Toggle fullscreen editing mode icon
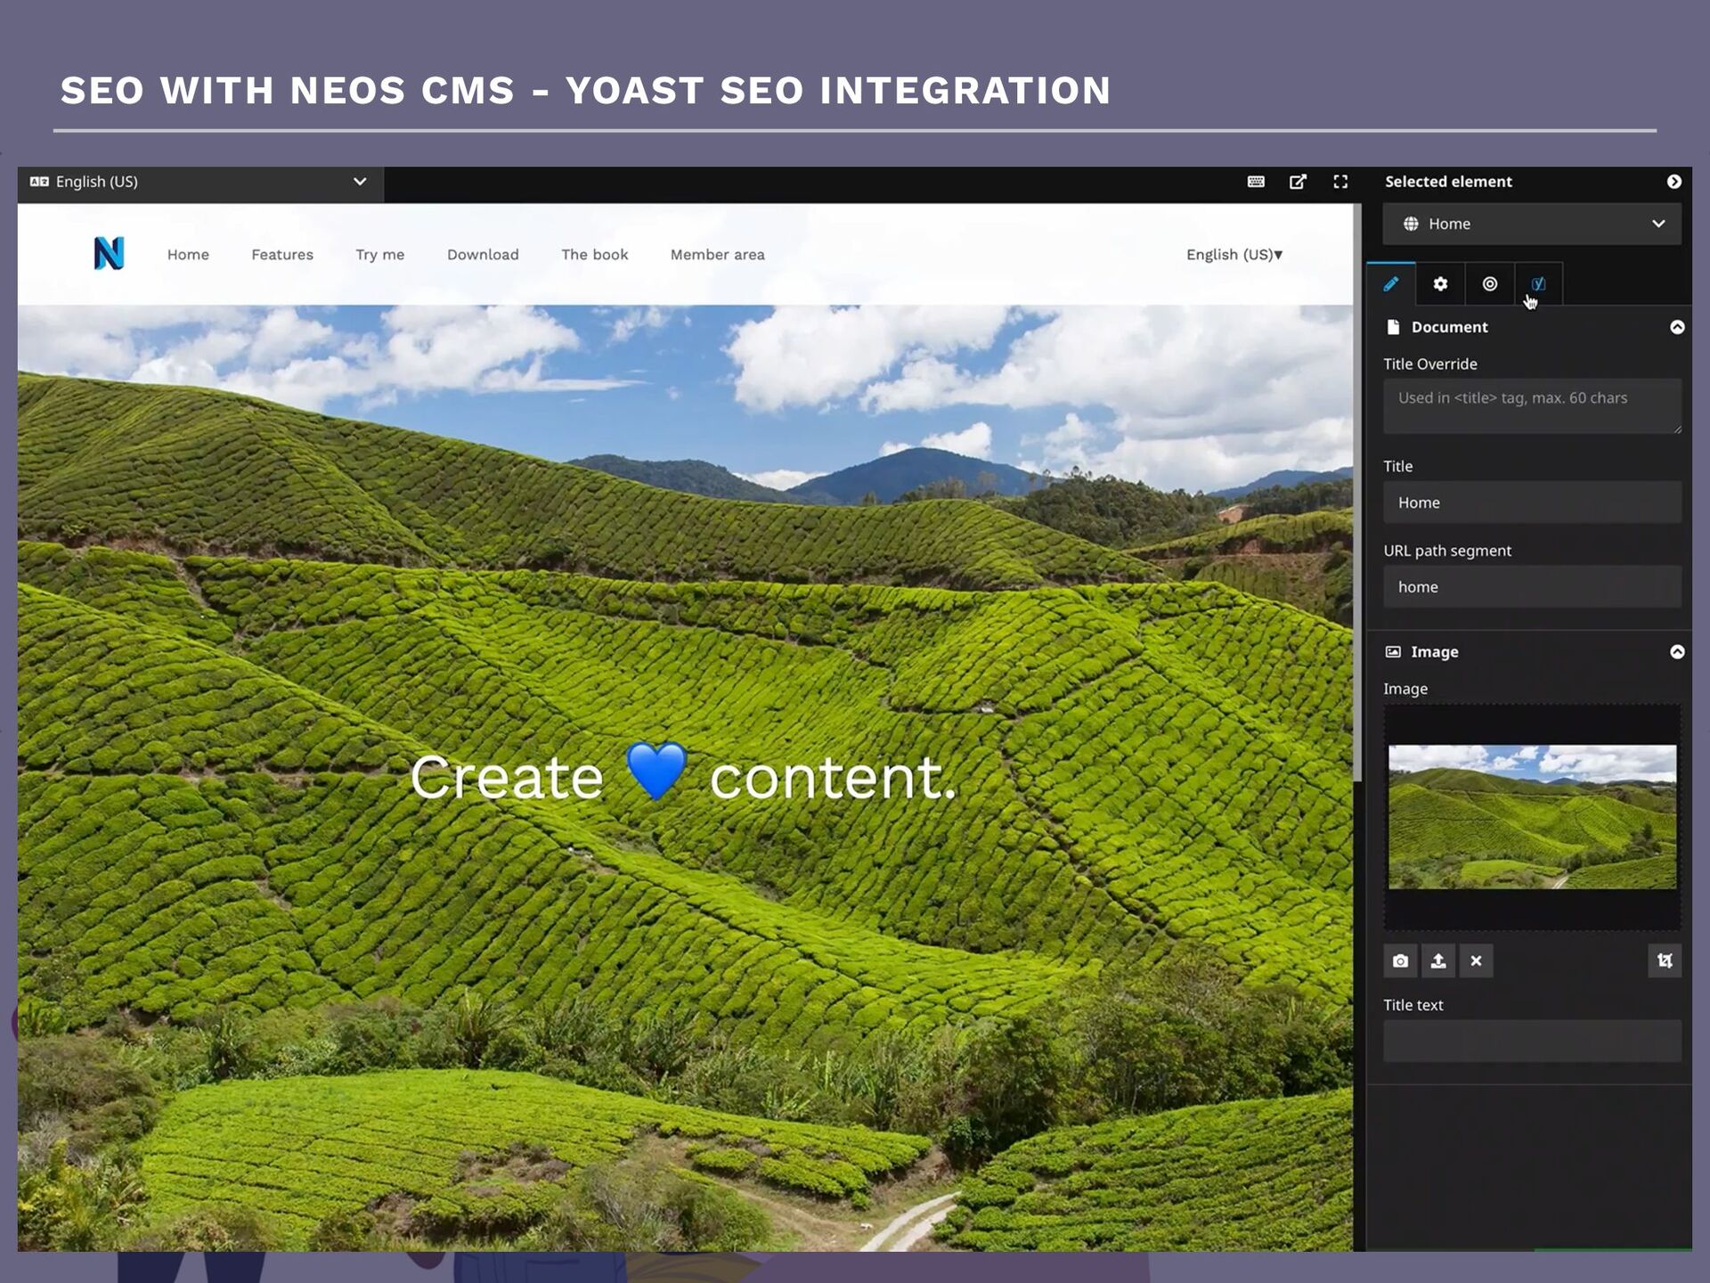The height and width of the screenshot is (1283, 1710). click(x=1340, y=182)
